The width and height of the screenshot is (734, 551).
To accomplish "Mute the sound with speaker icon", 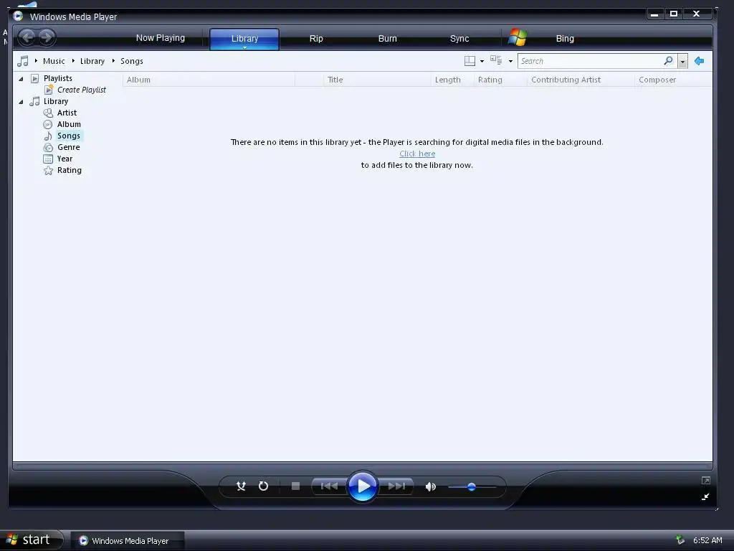I will pos(431,487).
